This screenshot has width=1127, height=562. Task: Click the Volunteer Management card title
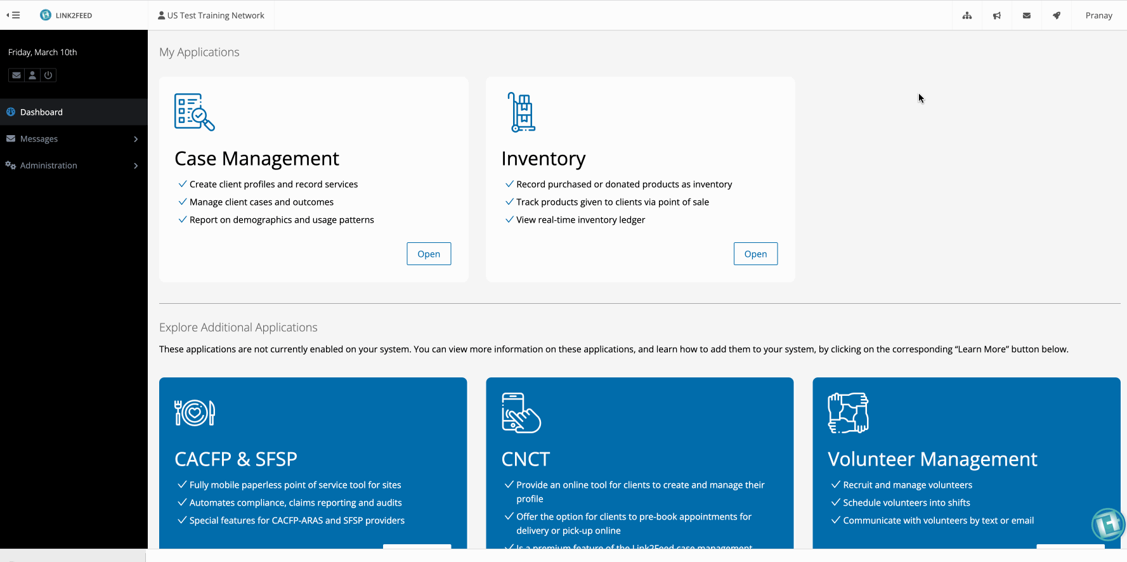tap(932, 459)
